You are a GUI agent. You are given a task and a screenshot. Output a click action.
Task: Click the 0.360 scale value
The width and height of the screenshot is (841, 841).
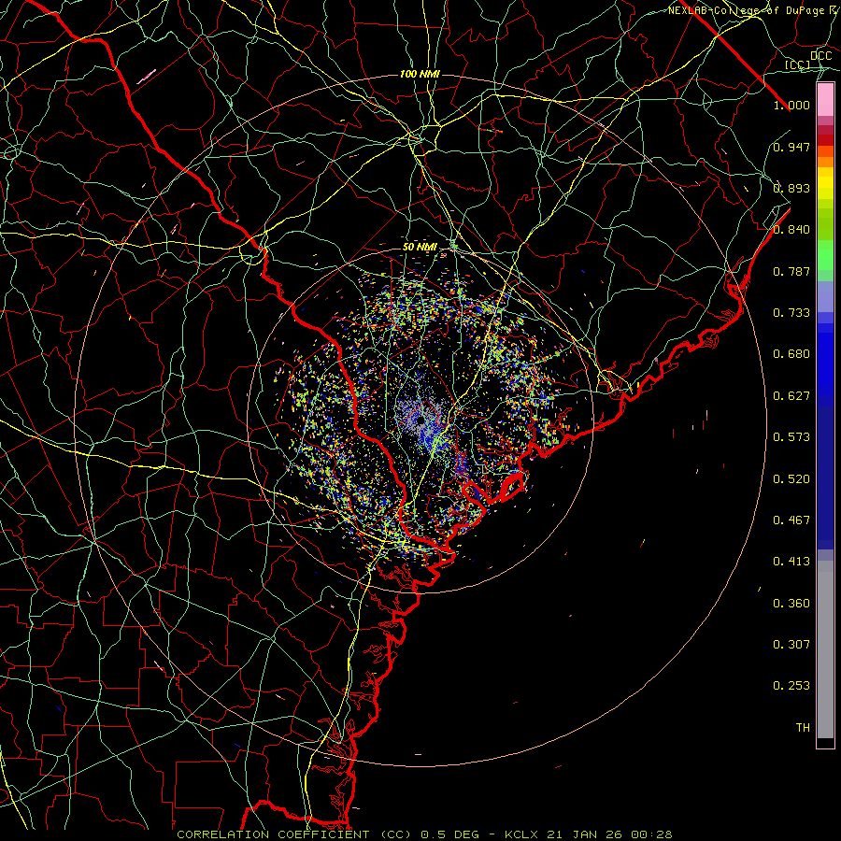tap(791, 604)
